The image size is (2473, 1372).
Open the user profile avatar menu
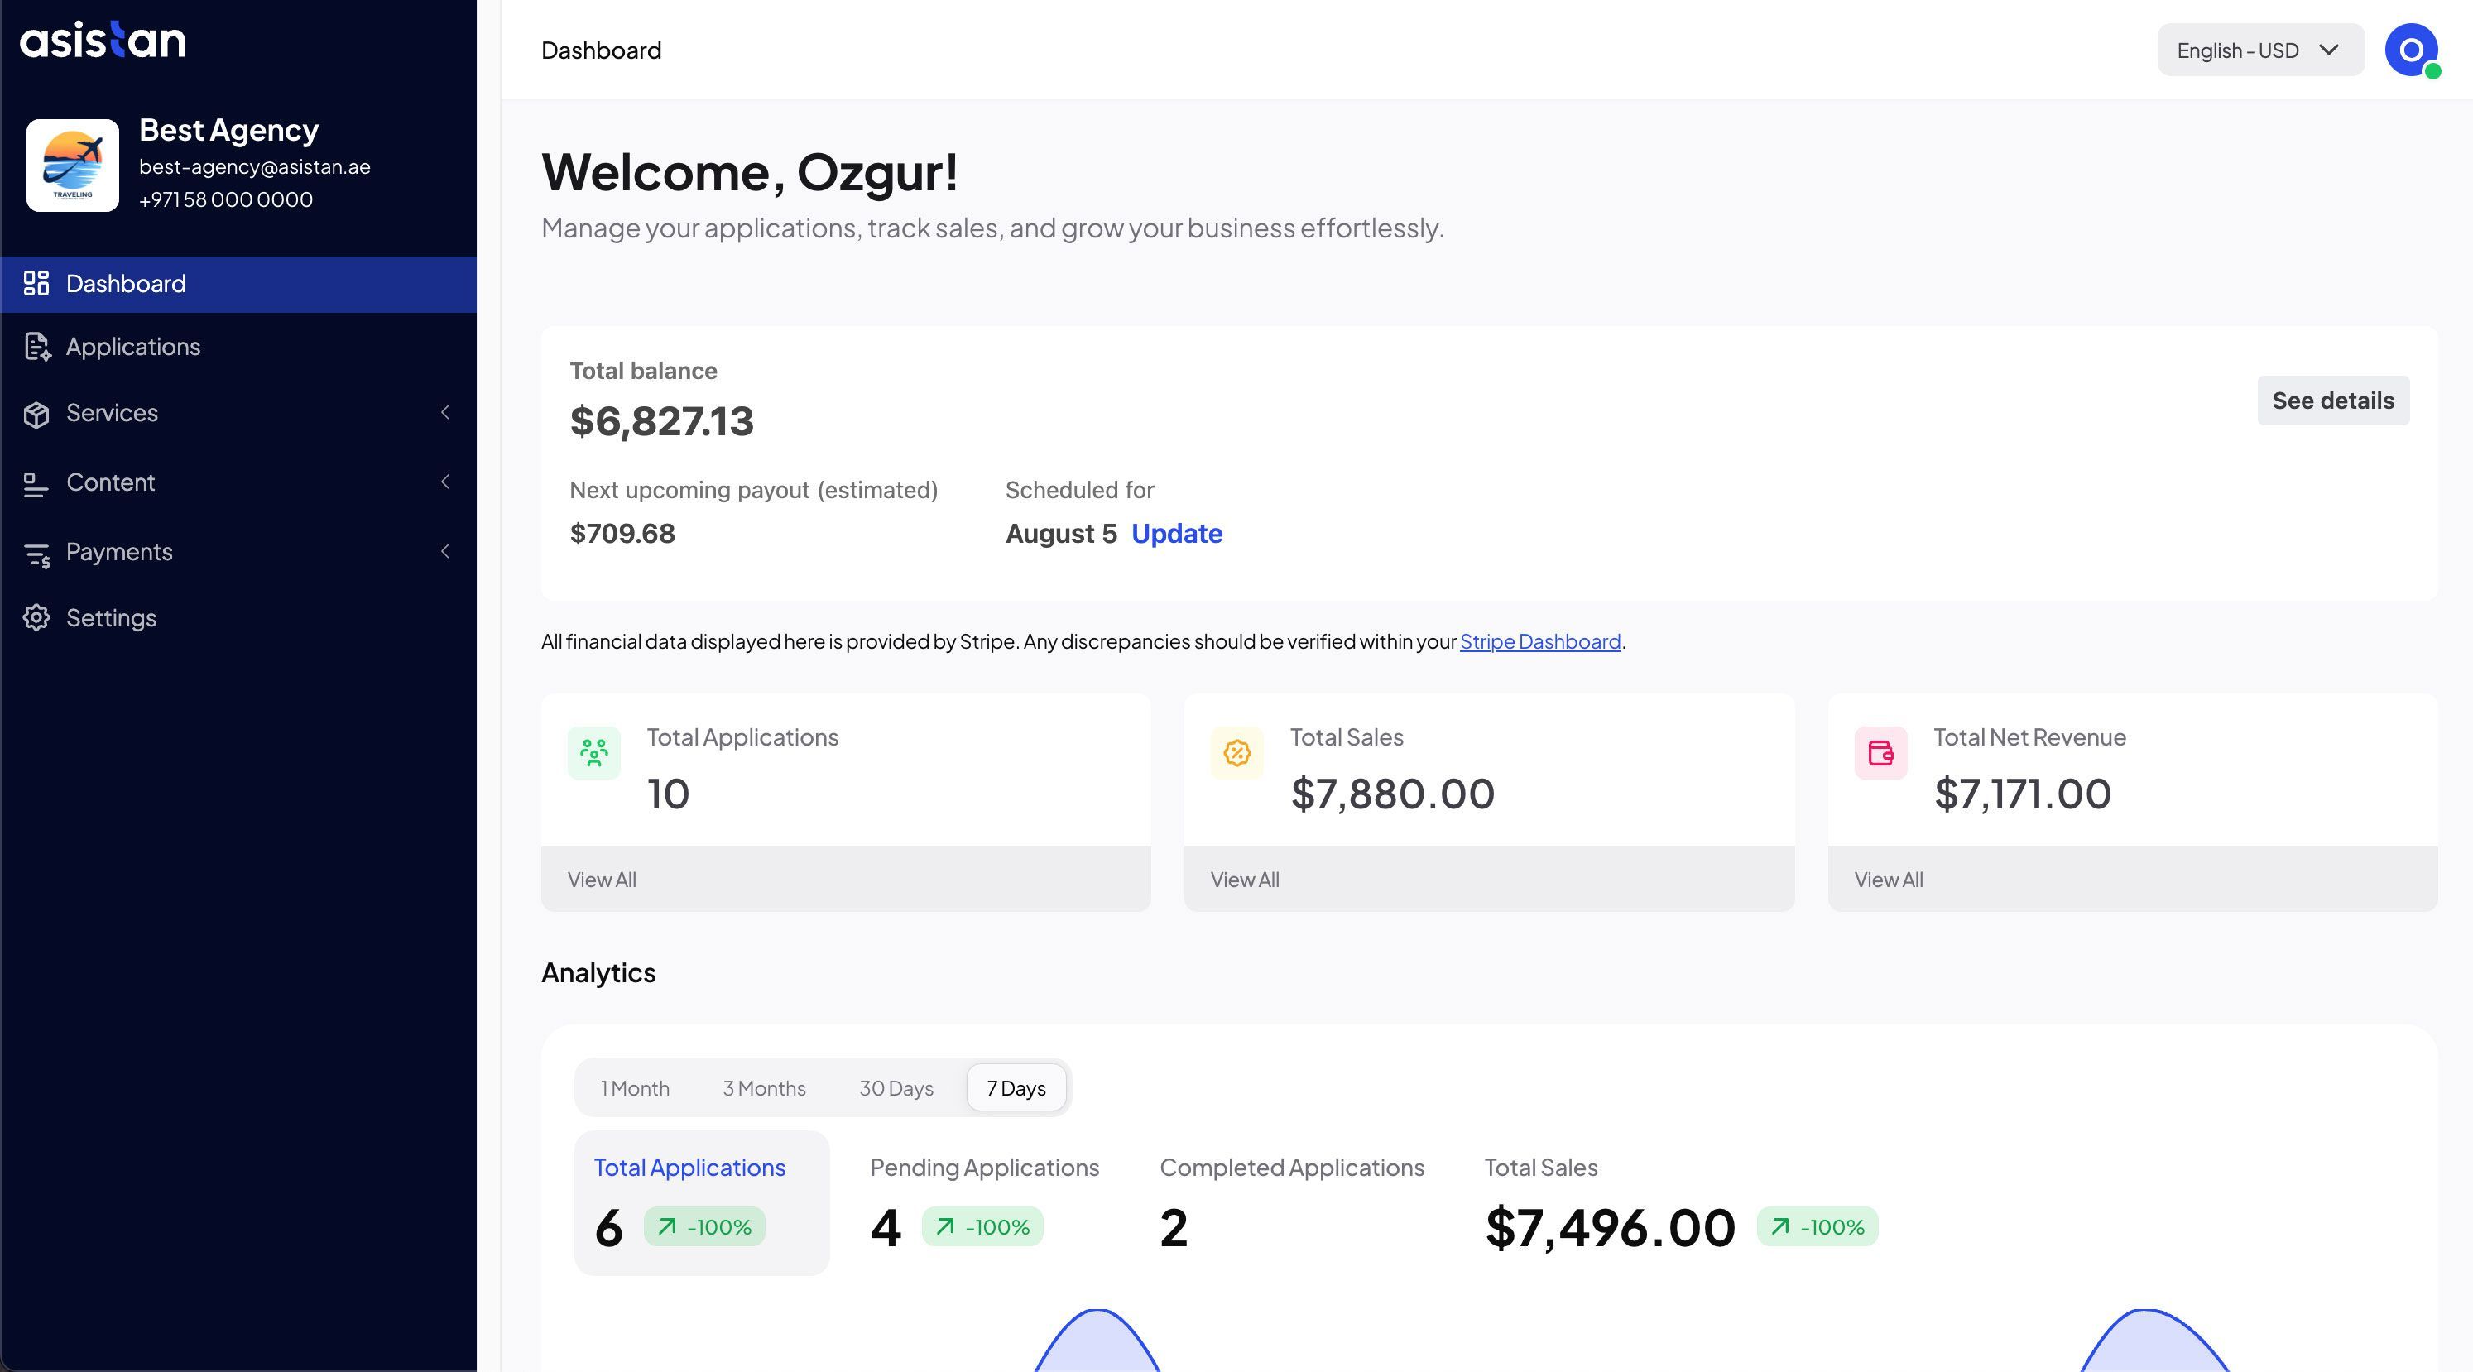click(2411, 50)
